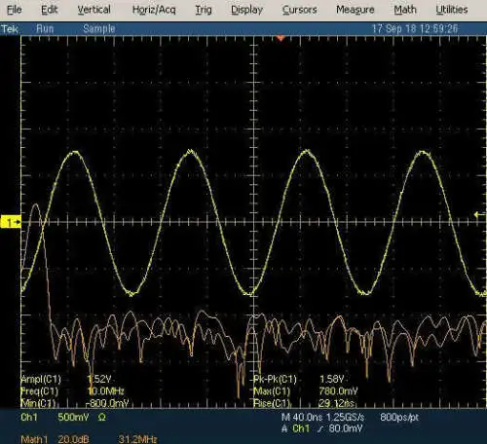Image resolution: width=487 pixels, height=444 pixels.
Task: Select the orange trigger position marker
Action: tap(281, 39)
